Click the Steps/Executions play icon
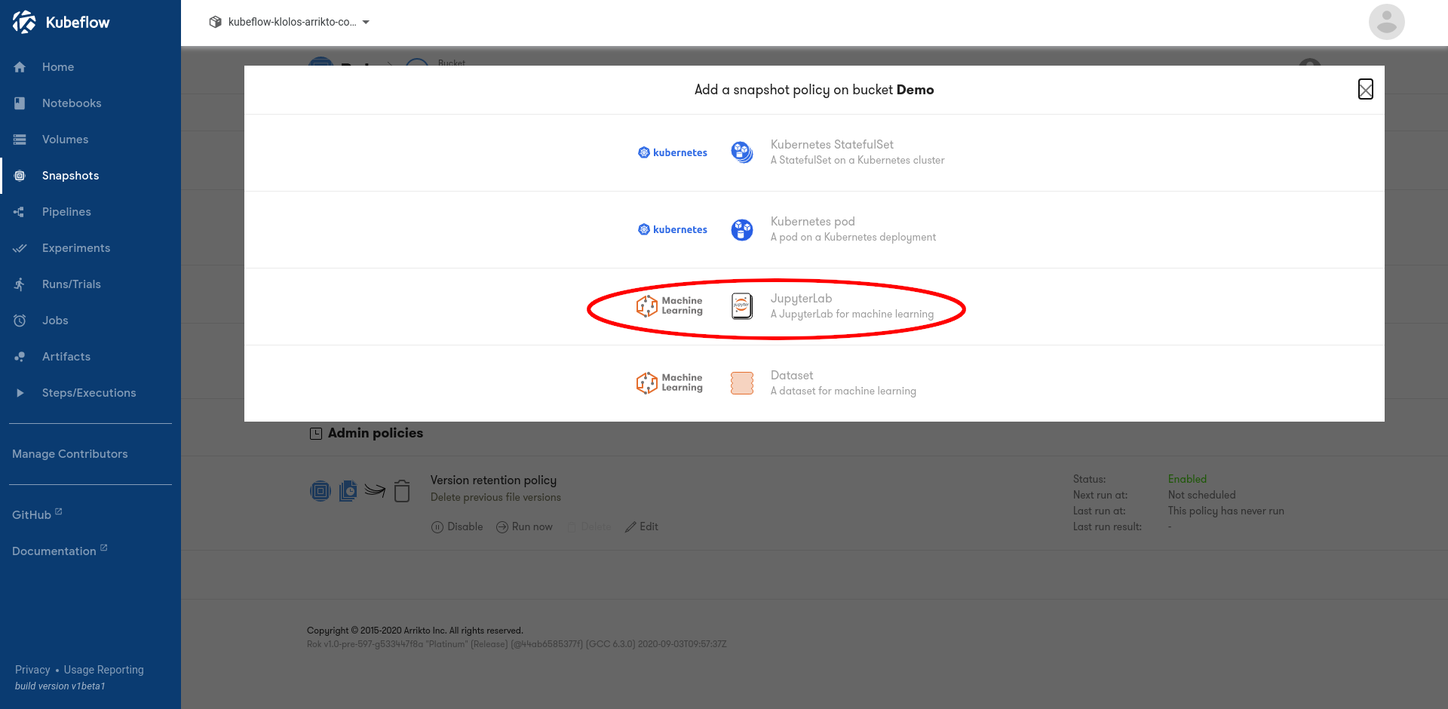1448x709 pixels. (x=20, y=393)
